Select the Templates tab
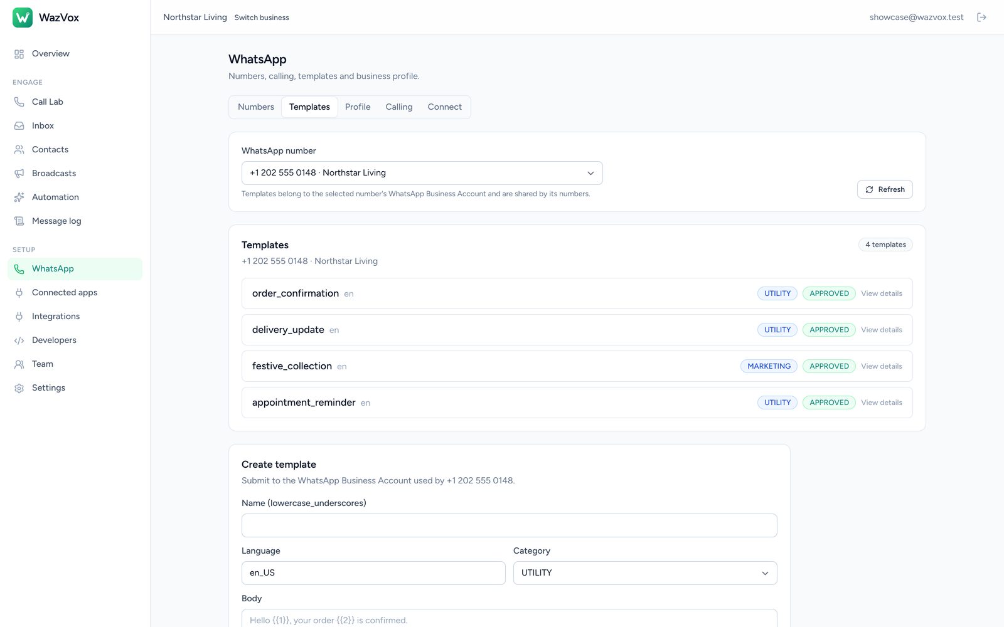The height and width of the screenshot is (627, 1004). coord(309,107)
